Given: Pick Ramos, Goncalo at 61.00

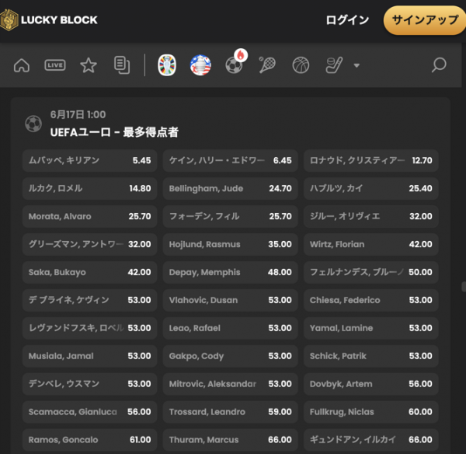Looking at the screenshot, I should [89, 440].
